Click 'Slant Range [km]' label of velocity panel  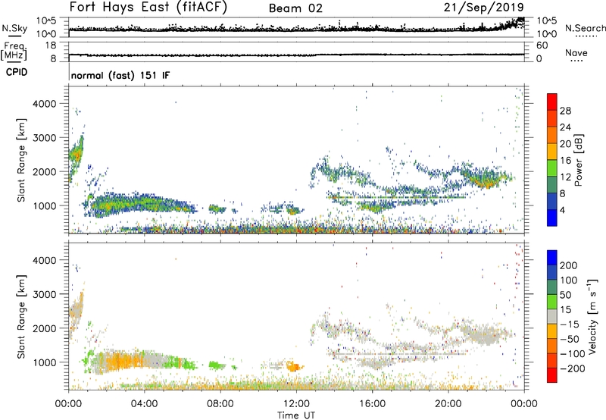21,317
